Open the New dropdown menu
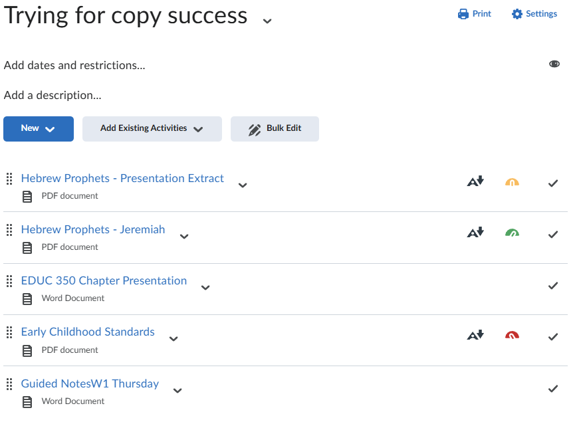 coord(39,129)
